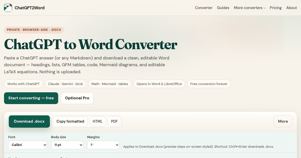Click the shortcut hint text about Ctrl+Enter
301x158 pixels.
point(198,146)
